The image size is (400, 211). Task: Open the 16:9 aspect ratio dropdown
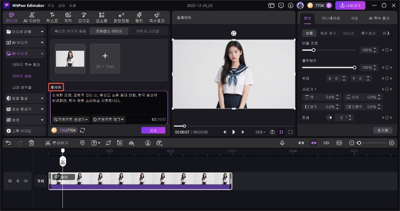click(x=260, y=132)
